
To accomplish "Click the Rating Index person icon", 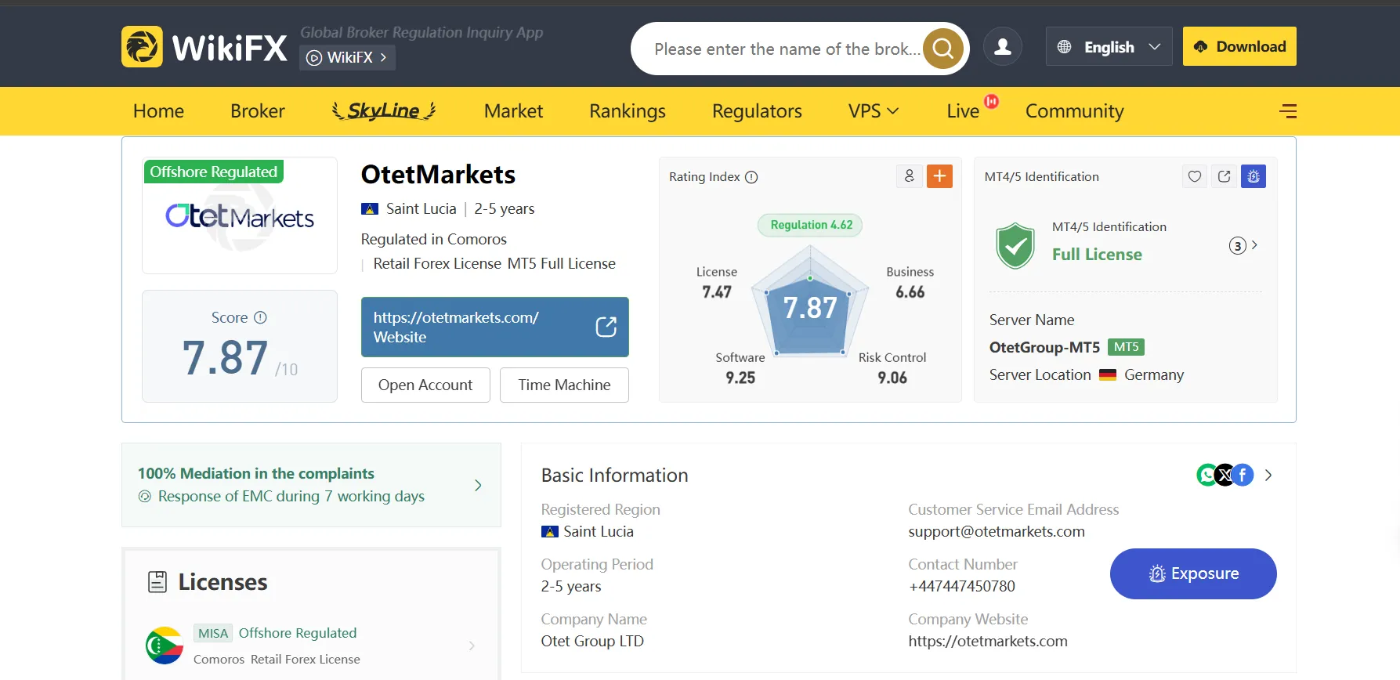I will pyautogui.click(x=909, y=176).
